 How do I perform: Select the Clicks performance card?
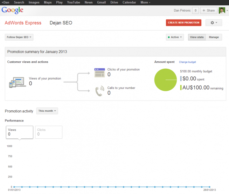tap(49, 132)
